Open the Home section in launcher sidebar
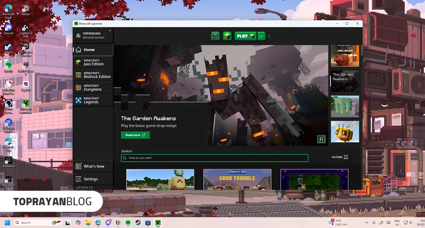The width and height of the screenshot is (425, 228). pos(93,50)
